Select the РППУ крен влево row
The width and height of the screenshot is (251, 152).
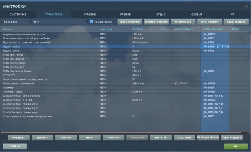tap(125, 55)
